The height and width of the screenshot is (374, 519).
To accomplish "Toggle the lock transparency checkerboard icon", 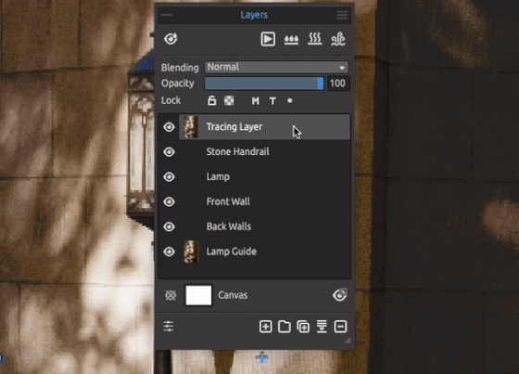I will coord(229,100).
